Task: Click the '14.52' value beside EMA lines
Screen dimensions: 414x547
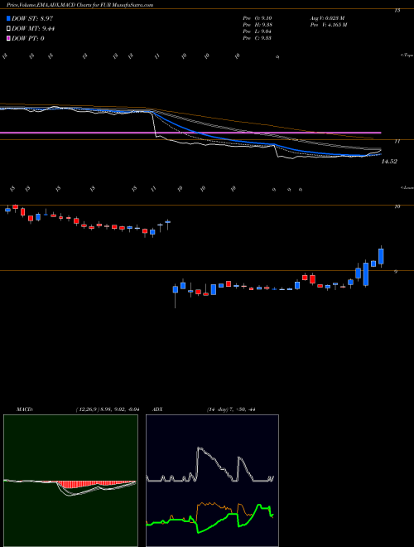Action: tap(389, 162)
